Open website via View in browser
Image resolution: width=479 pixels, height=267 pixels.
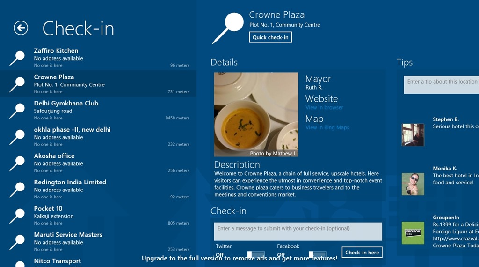324,107
